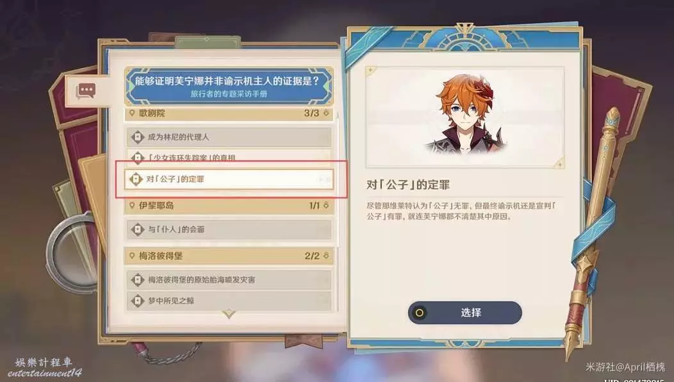Click diamond icon beside 成为林尼的代理人
Viewport: 674px width, 382px height.
click(137, 137)
